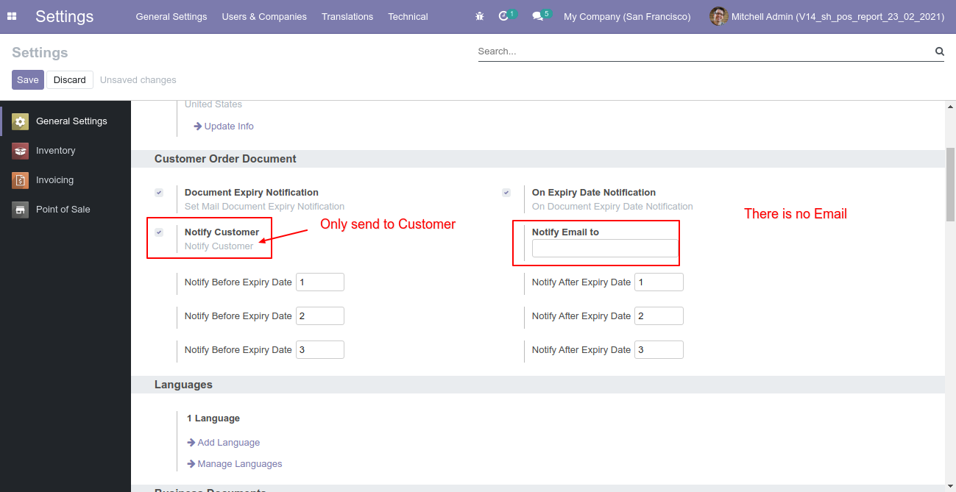Click 'On Document Expiry Date Notification' description
Viewport: 956px width, 492px height.
pyautogui.click(x=612, y=207)
